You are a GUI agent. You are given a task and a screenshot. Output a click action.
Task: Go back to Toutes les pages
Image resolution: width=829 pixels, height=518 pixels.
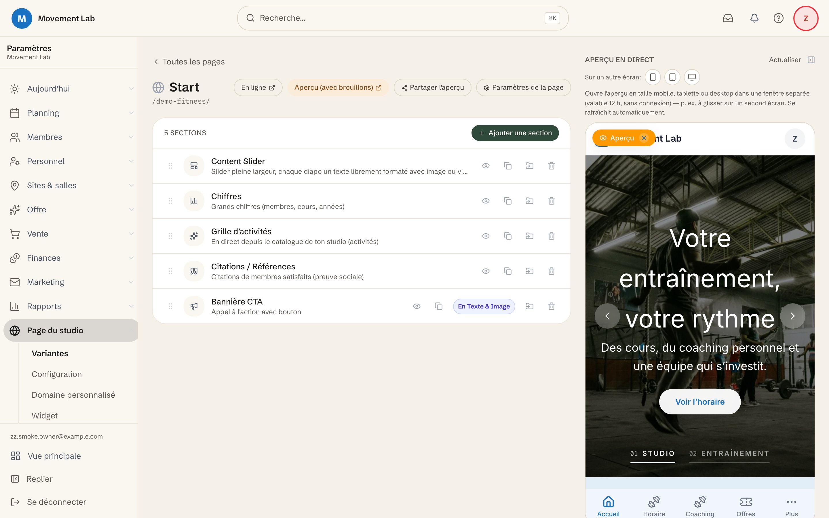tap(189, 62)
